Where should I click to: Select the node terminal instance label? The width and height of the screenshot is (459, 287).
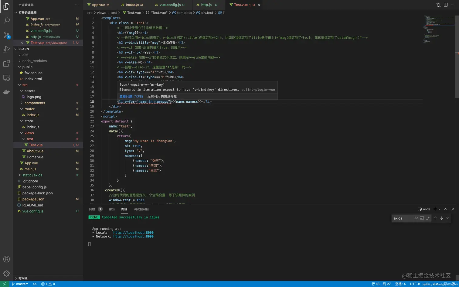pos(424,209)
